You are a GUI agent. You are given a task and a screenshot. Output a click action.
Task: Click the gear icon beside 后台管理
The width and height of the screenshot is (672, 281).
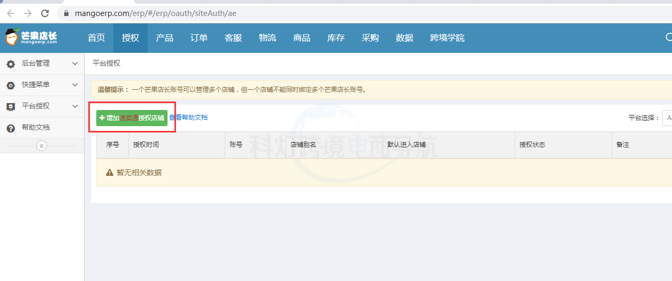point(10,64)
